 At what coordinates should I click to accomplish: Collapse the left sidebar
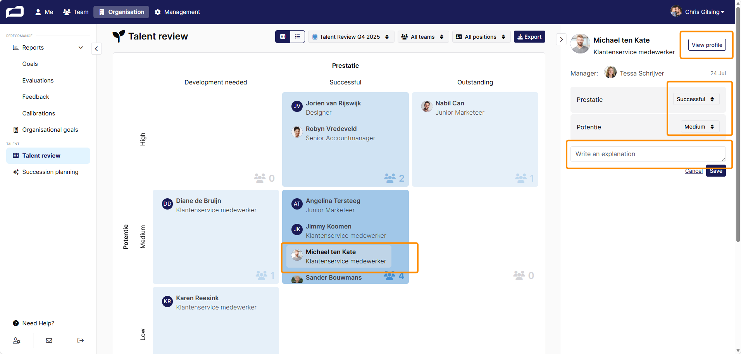97,49
